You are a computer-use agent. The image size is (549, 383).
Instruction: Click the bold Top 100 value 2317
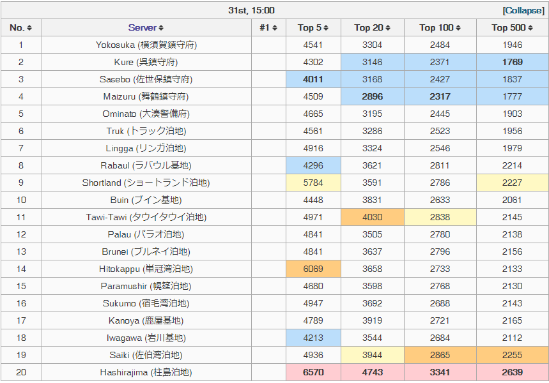click(440, 96)
